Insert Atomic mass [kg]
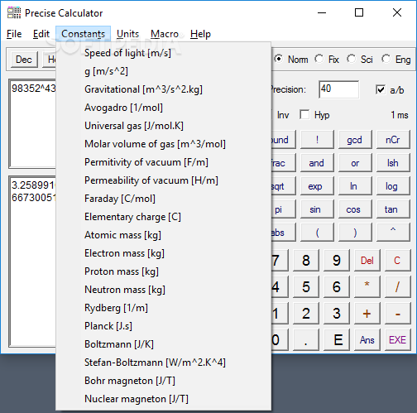This screenshot has height=413, width=417. click(x=163, y=235)
